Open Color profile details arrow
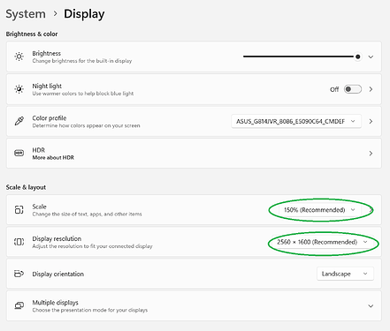 click(x=371, y=121)
